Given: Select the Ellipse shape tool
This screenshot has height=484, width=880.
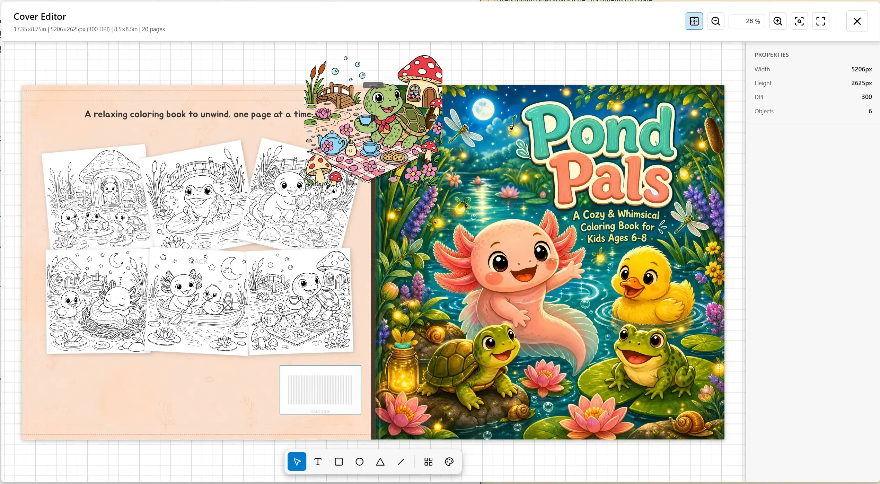Looking at the screenshot, I should [359, 461].
